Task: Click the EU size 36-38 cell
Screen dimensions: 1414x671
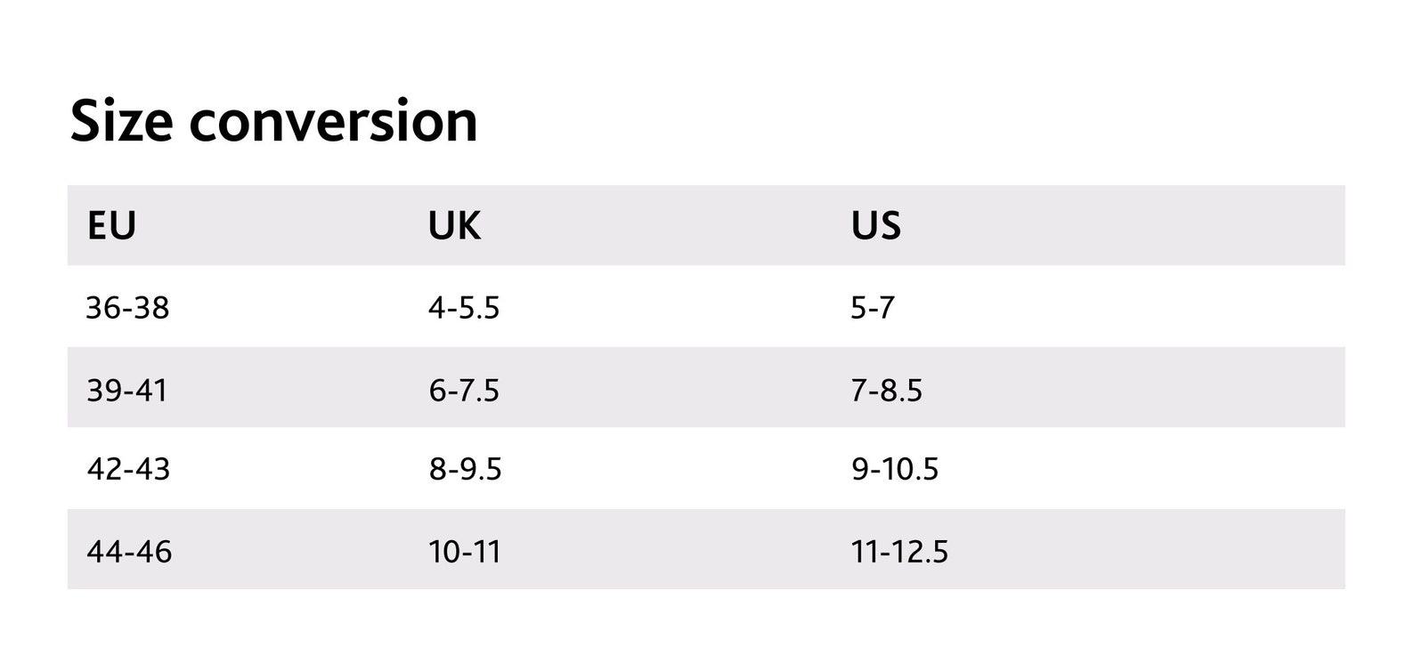Action: coord(127,308)
